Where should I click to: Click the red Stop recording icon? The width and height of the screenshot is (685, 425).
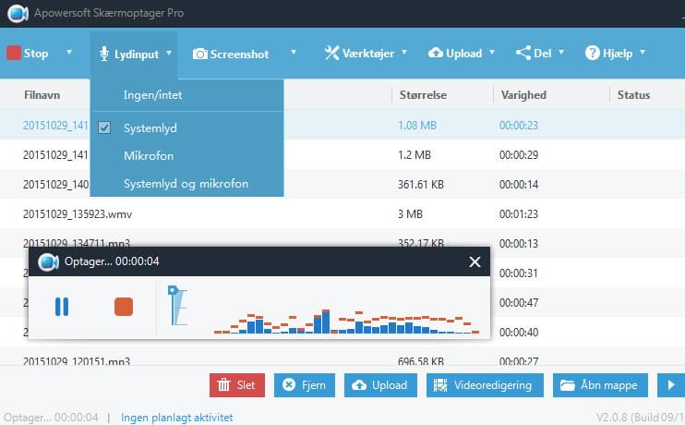pos(14,54)
